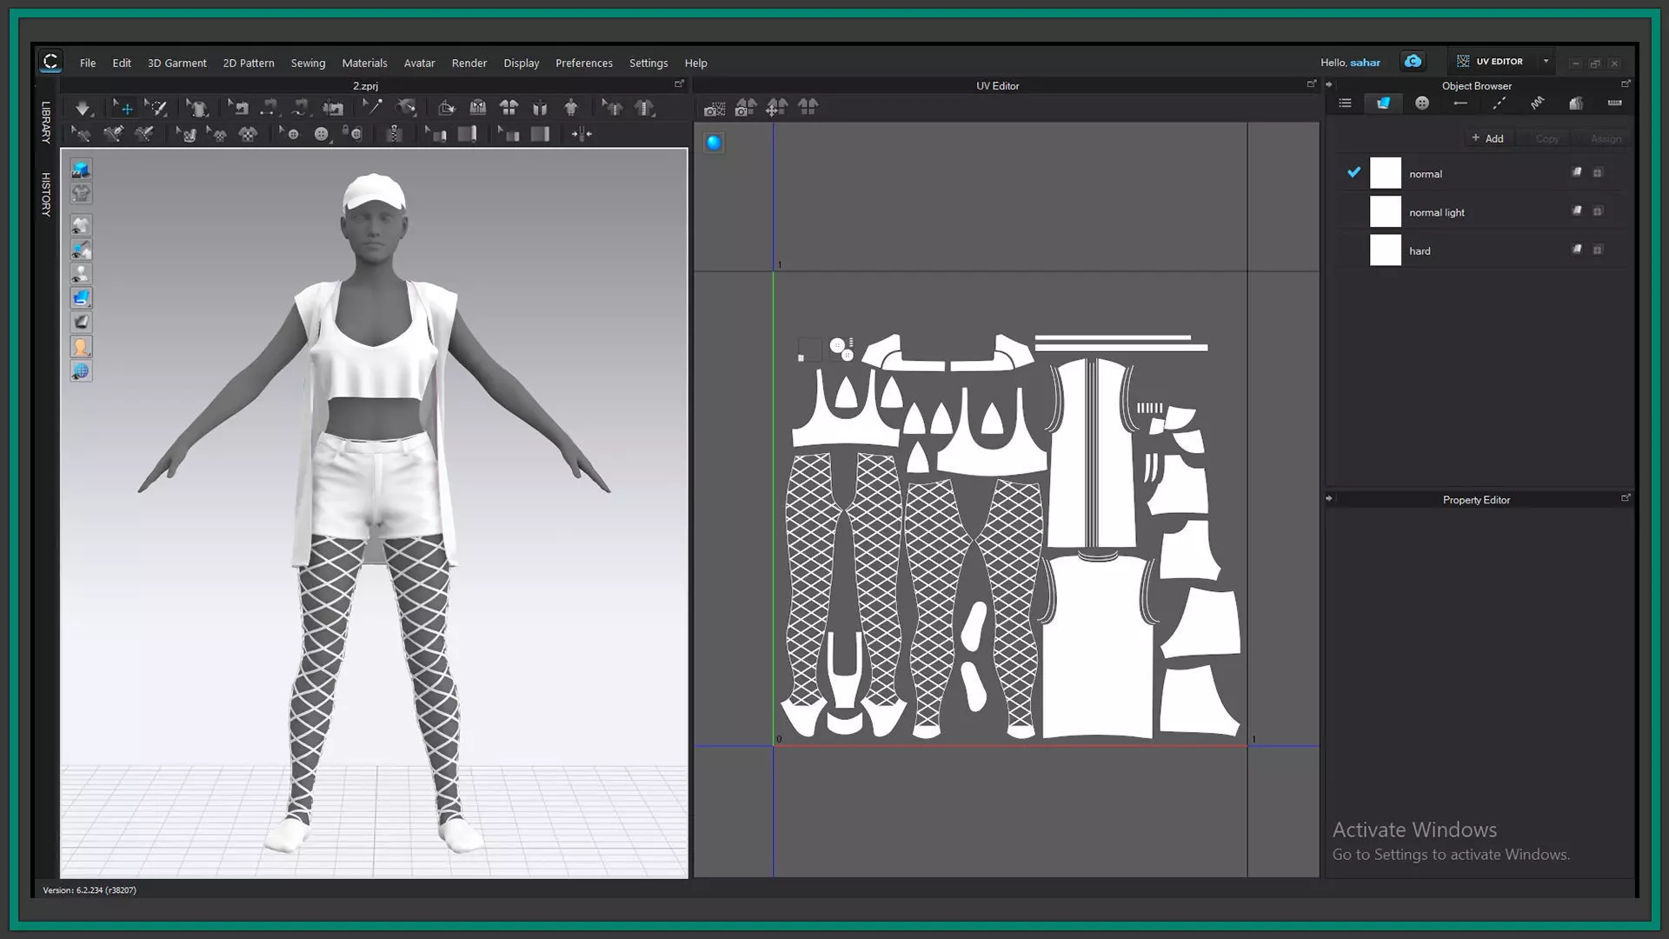Screen dimensions: 1669x939
Task: Click the white swatch of normal light fabric
Action: click(1386, 211)
